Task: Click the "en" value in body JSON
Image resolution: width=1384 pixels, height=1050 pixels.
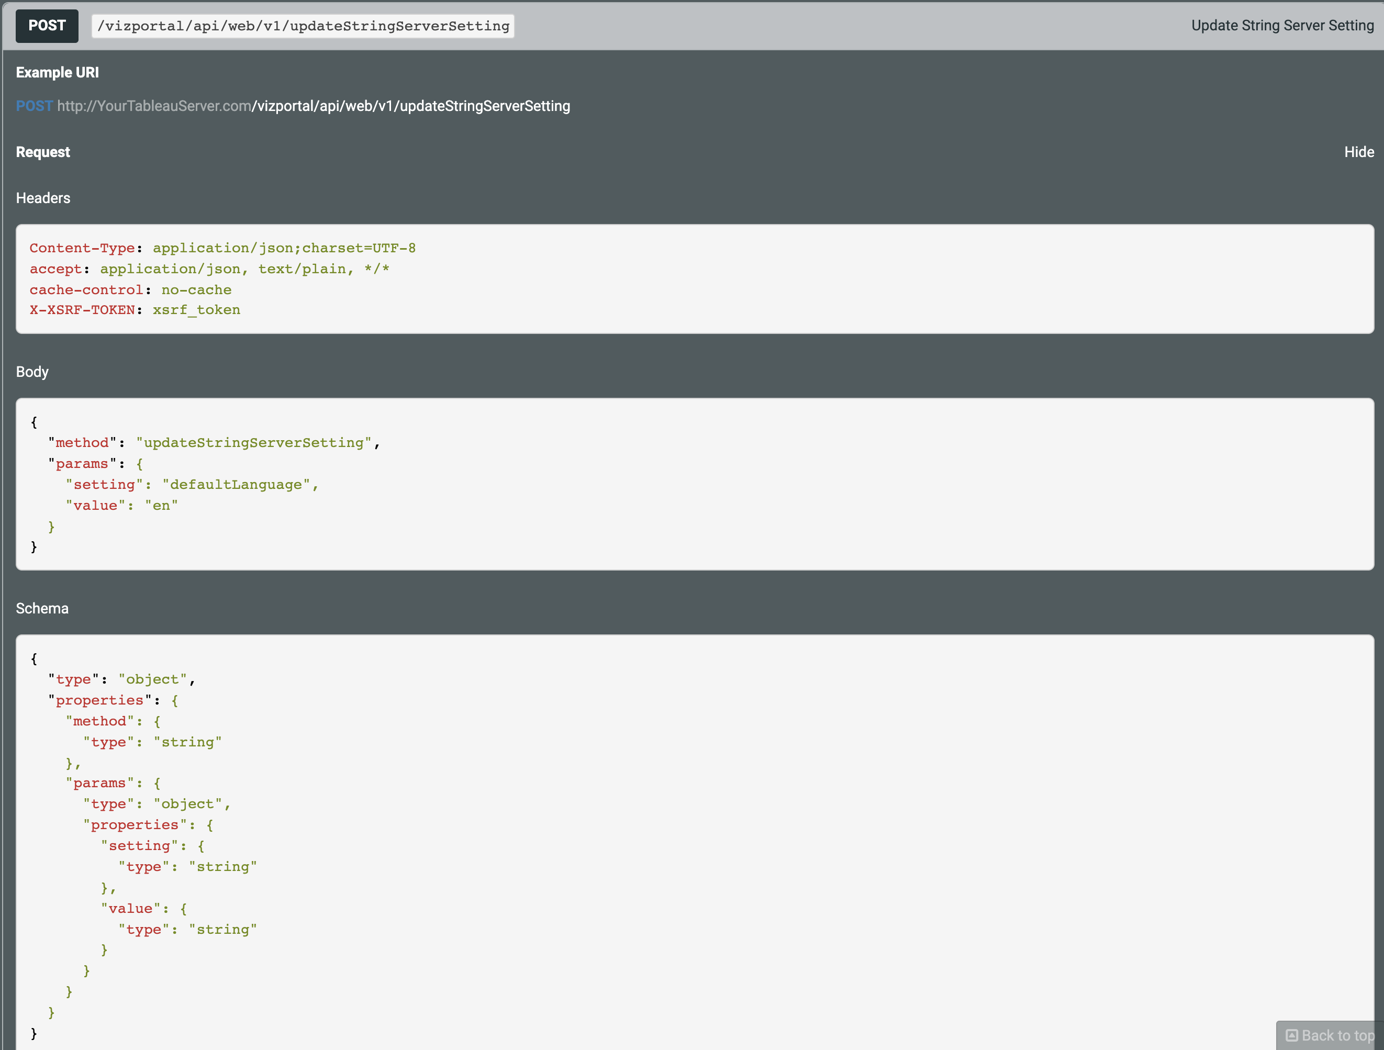Action: [x=161, y=506]
